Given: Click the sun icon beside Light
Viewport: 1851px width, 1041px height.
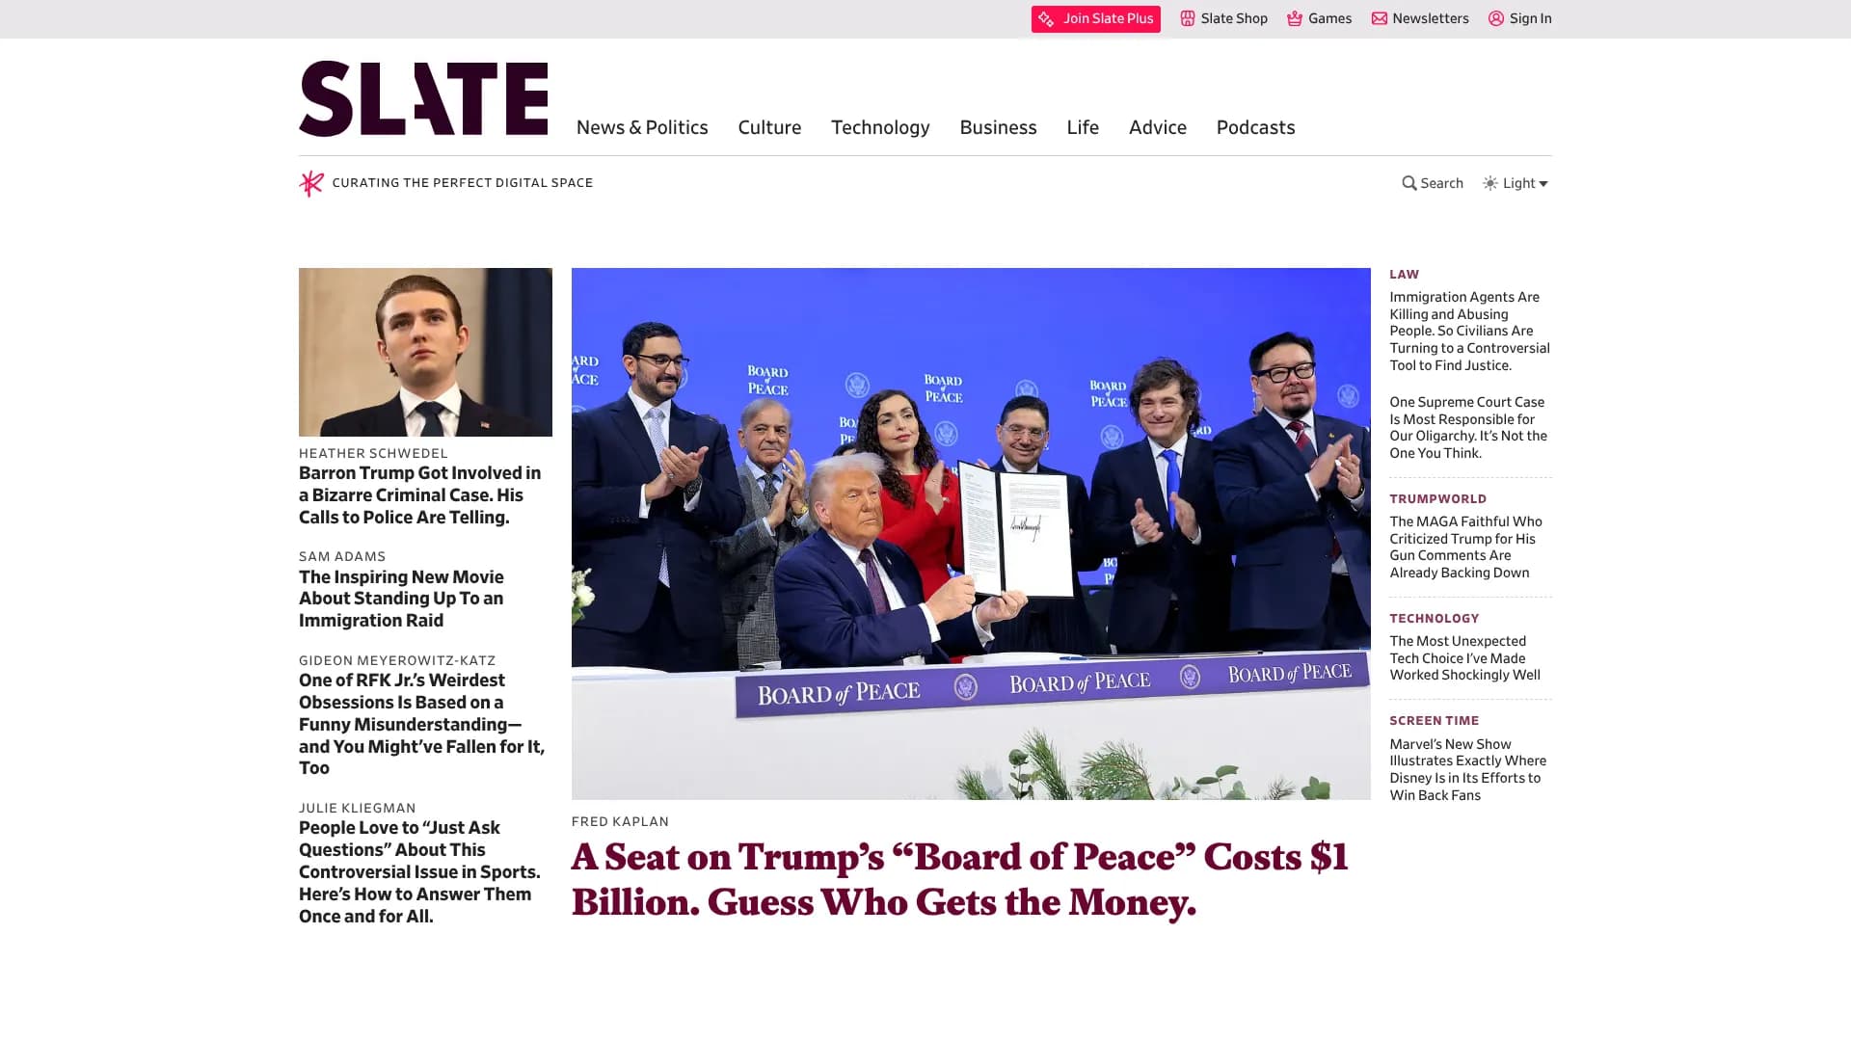Looking at the screenshot, I should coord(1490,183).
